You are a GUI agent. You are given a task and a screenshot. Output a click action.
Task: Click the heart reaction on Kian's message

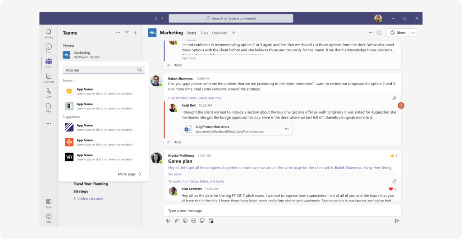pos(391,189)
